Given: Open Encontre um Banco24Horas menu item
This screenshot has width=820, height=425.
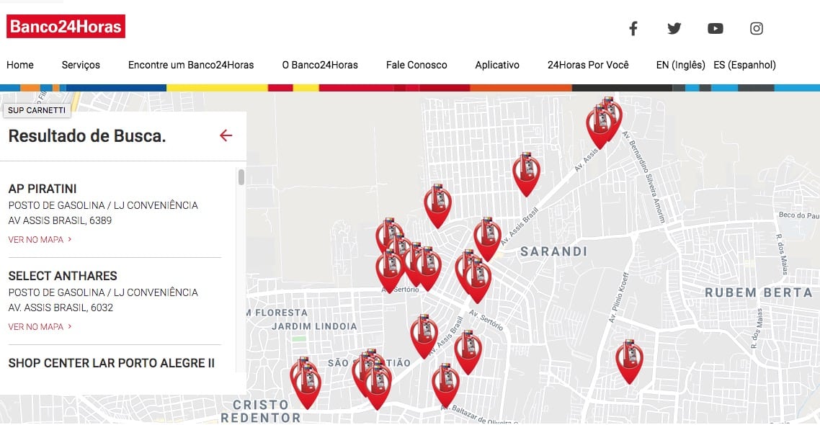Looking at the screenshot, I should click(x=191, y=65).
